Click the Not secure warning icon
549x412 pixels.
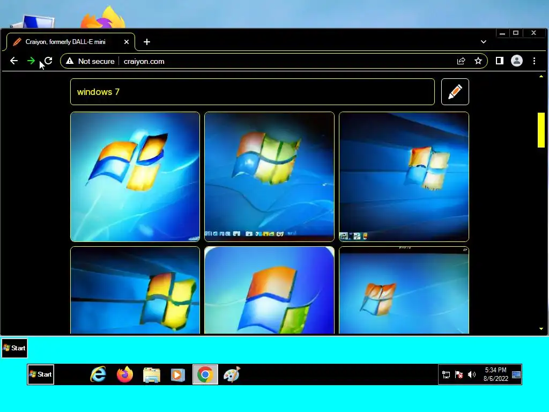pos(70,61)
